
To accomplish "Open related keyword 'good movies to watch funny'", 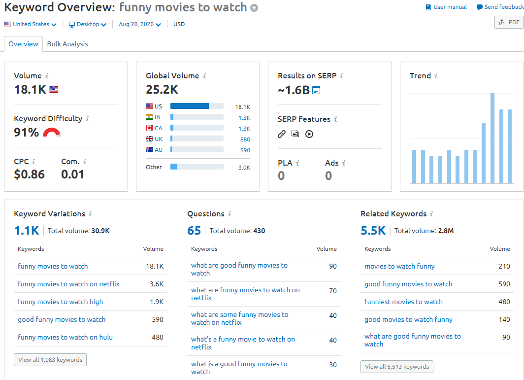I will click(408, 319).
